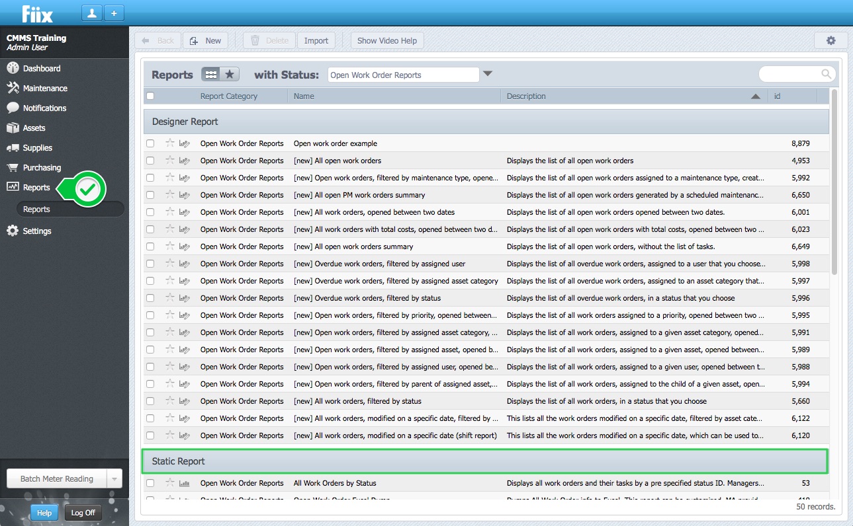This screenshot has width=853, height=526.
Task: Star the '[new] All open PM work orders summary' report
Action: [x=170, y=194]
